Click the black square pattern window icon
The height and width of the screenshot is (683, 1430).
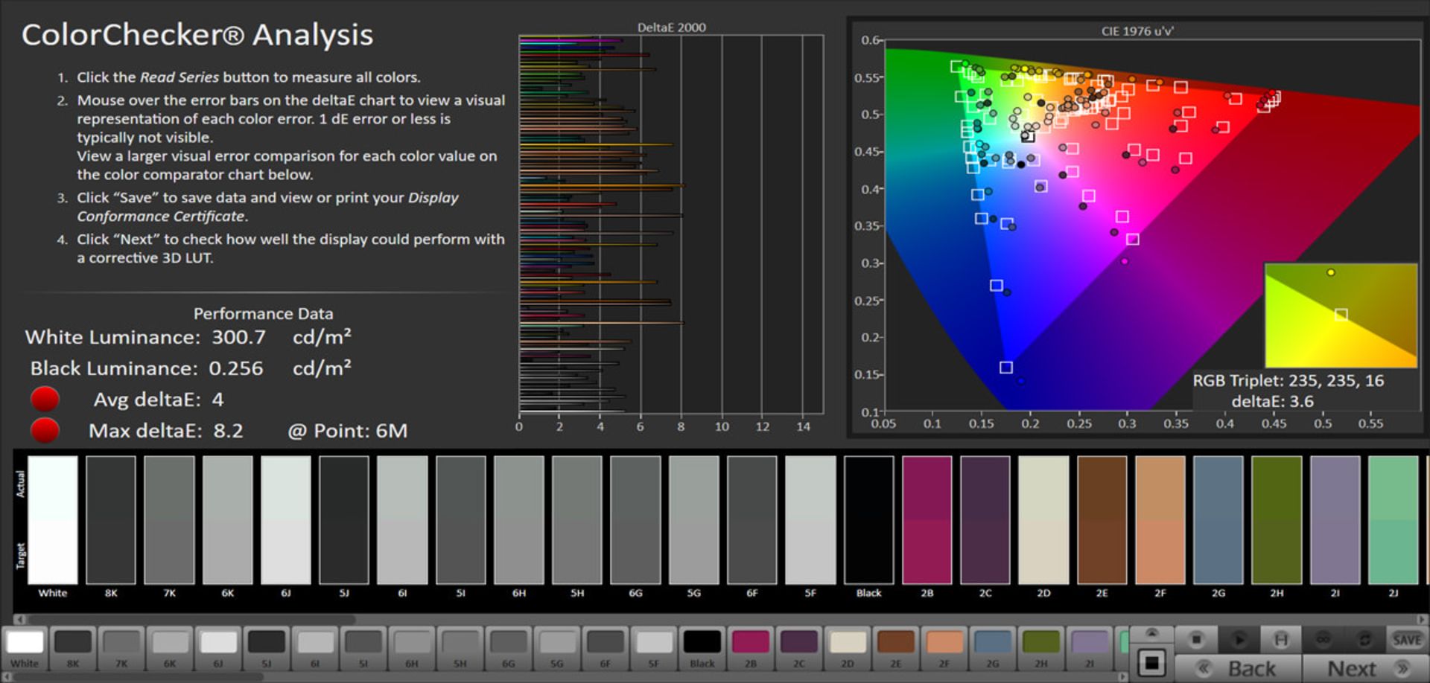1151,663
